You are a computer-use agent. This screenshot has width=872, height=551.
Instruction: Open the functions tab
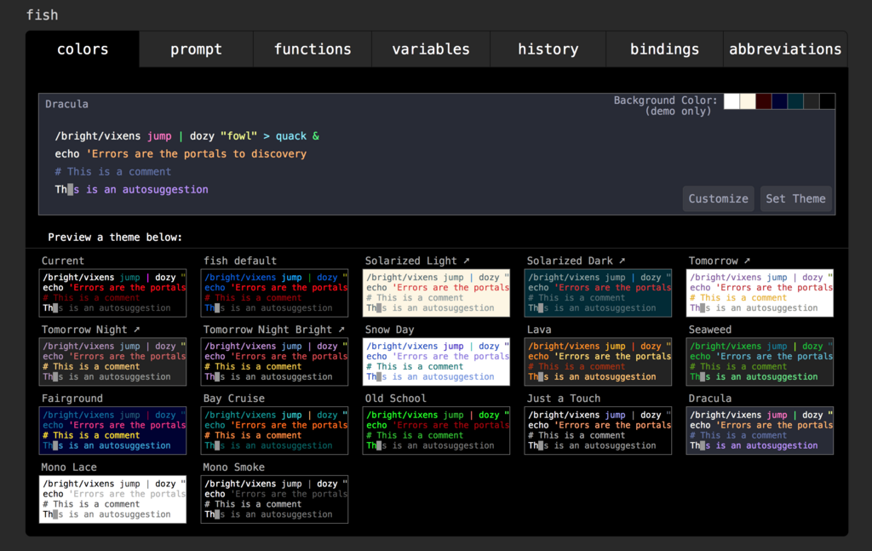(313, 49)
